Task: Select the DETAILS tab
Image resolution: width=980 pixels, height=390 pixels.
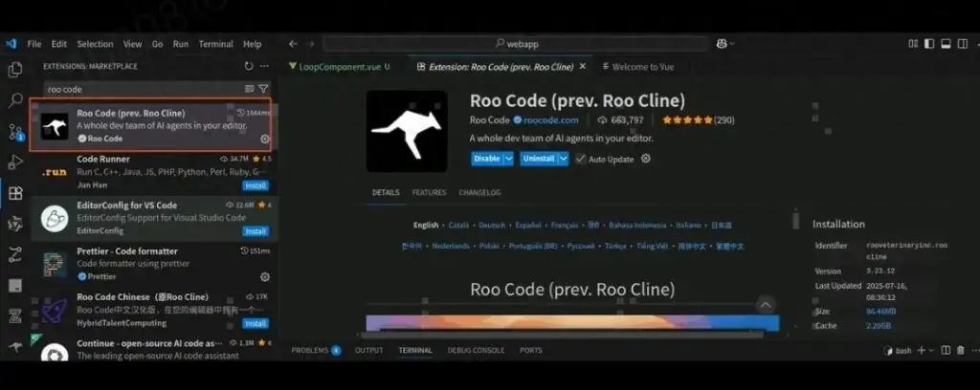Action: click(386, 192)
